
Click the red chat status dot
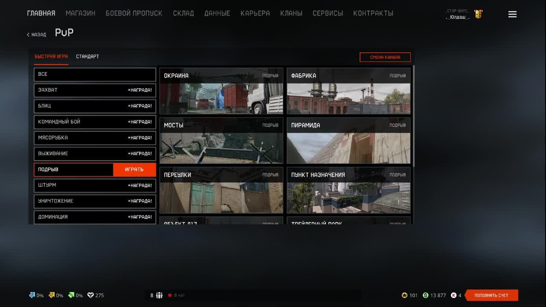pyautogui.click(x=170, y=295)
